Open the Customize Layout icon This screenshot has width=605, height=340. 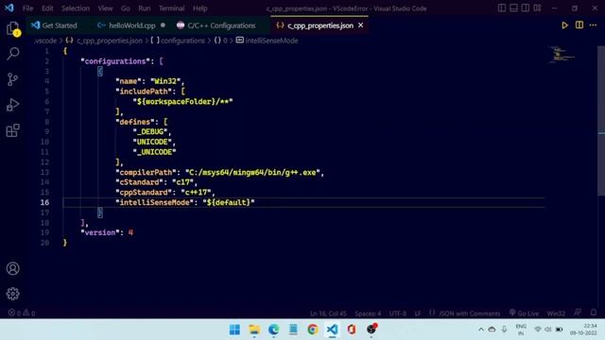coord(537,8)
